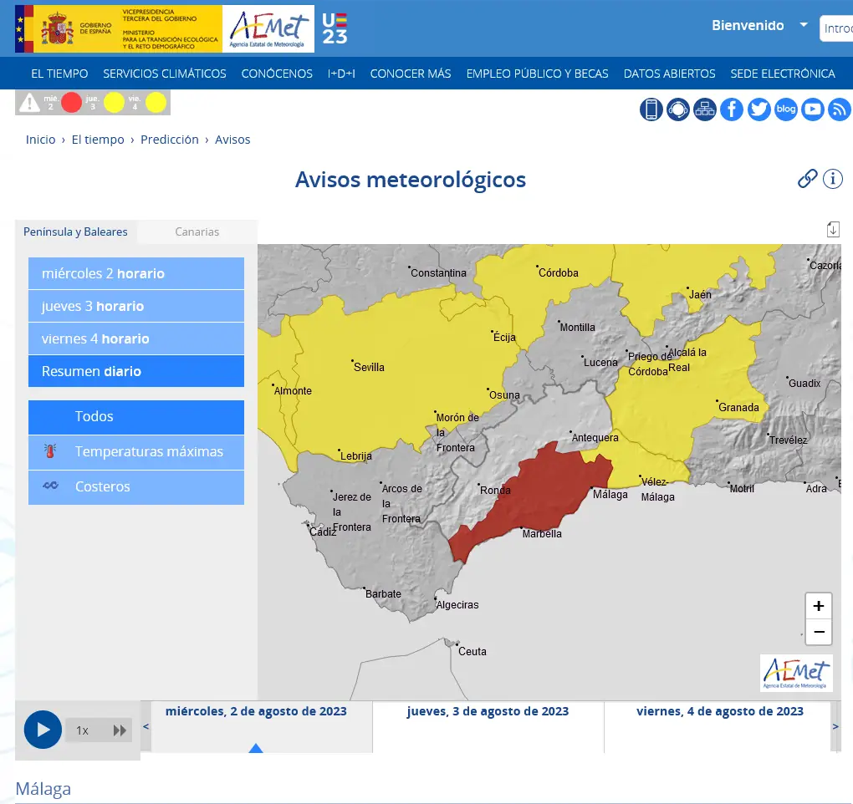
Task: Click the download file icon above map
Action: (833, 229)
